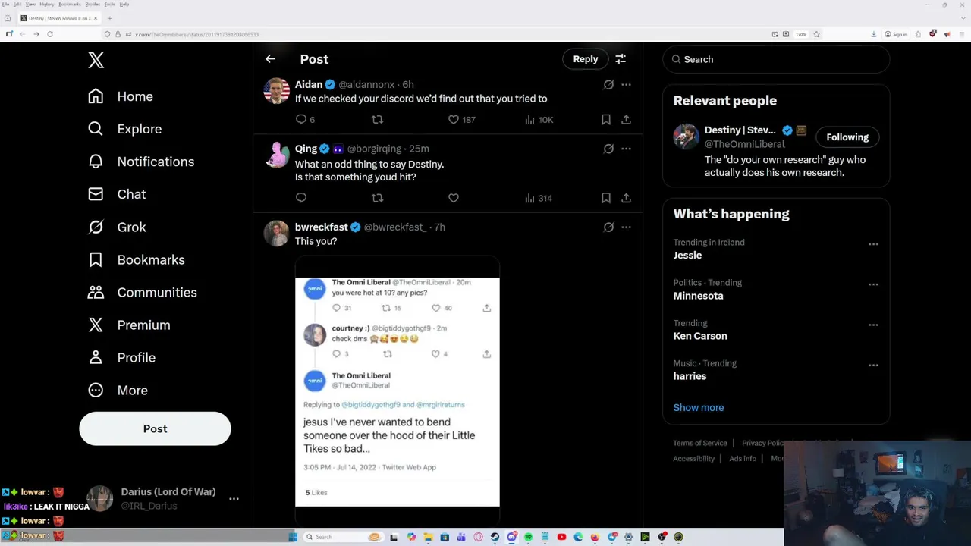Open Grok in the sidebar

click(117, 227)
